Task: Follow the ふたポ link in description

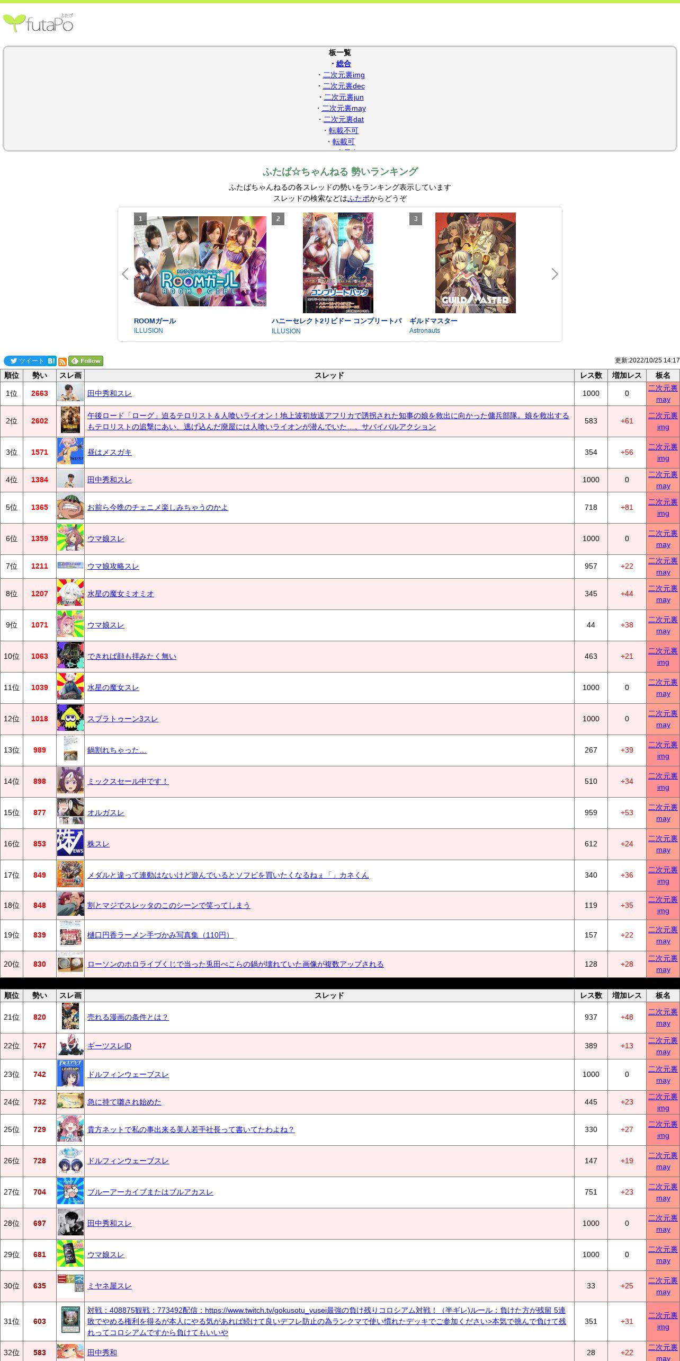Action: pyautogui.click(x=359, y=198)
